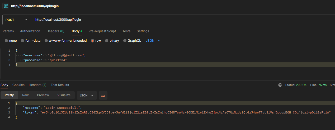Click the "message" key in response
Viewport: 335px width, 130px height.
click(32, 108)
